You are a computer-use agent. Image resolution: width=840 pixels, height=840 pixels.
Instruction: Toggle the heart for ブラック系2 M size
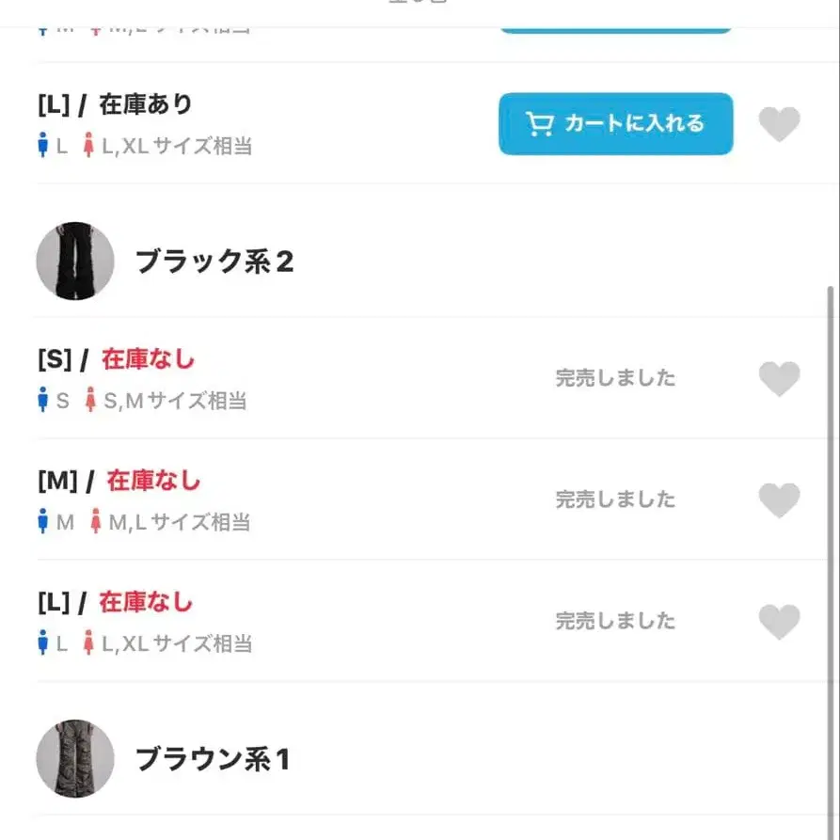[779, 499]
